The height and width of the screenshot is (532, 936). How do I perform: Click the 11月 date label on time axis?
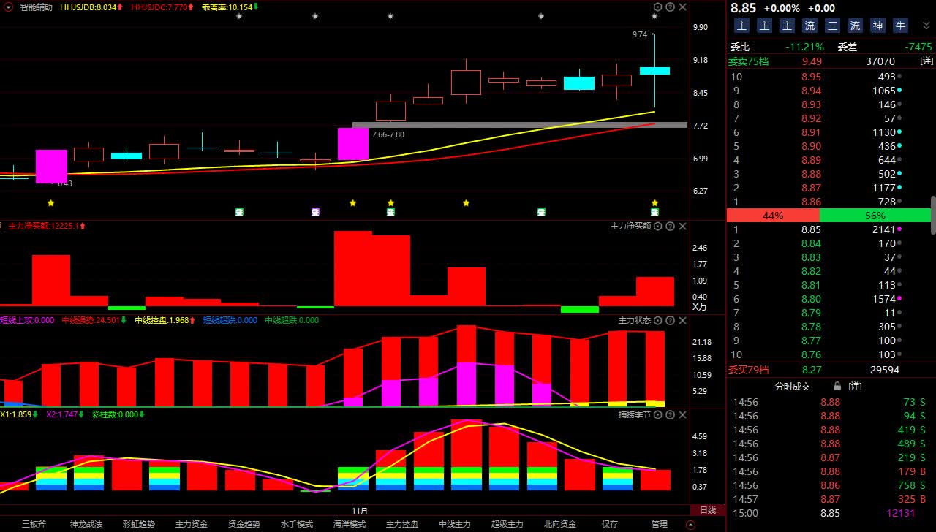[x=360, y=510]
